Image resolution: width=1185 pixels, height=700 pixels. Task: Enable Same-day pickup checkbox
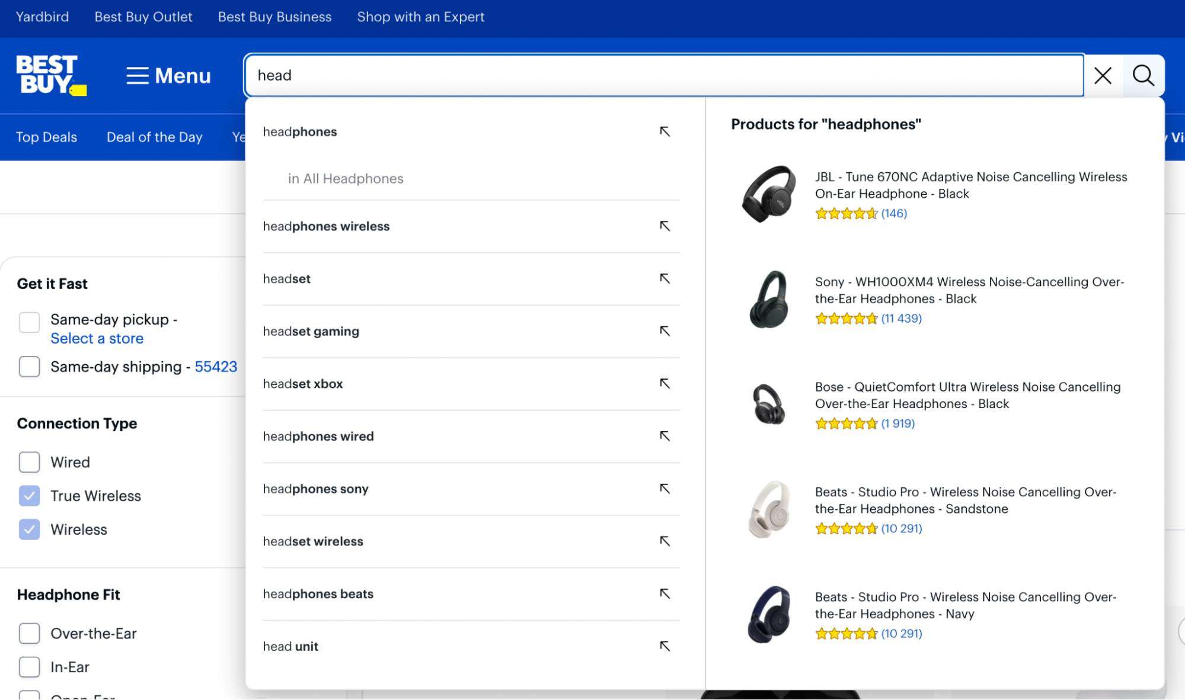pyautogui.click(x=29, y=322)
